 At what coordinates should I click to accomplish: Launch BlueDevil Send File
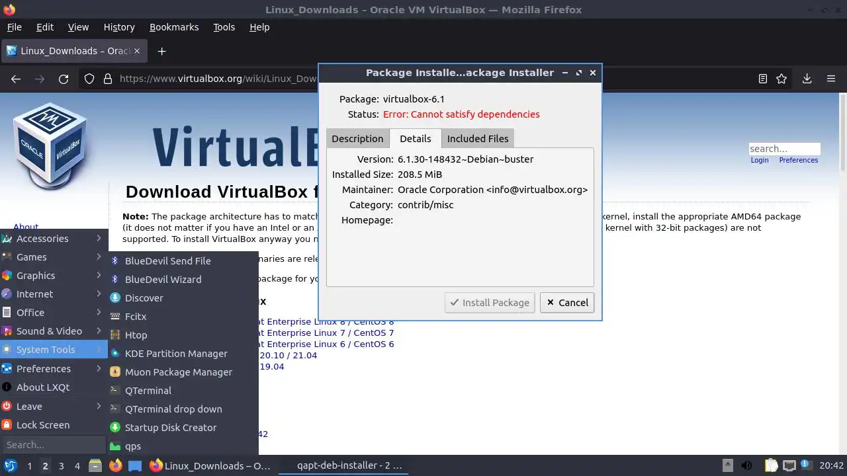click(183, 261)
